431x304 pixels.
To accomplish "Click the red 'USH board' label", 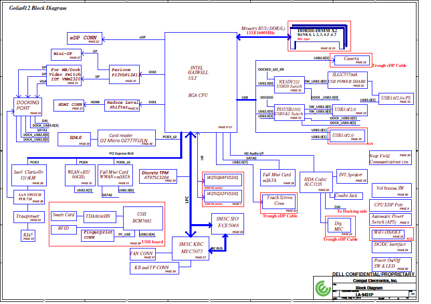I will (152, 242).
